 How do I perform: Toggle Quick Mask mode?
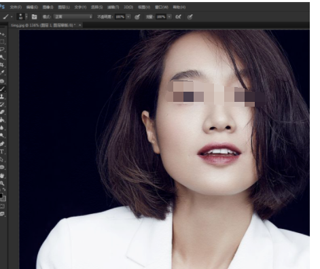pos(2,207)
